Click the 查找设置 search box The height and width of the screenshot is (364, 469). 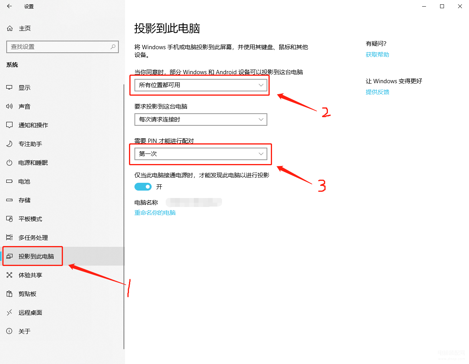click(x=63, y=46)
